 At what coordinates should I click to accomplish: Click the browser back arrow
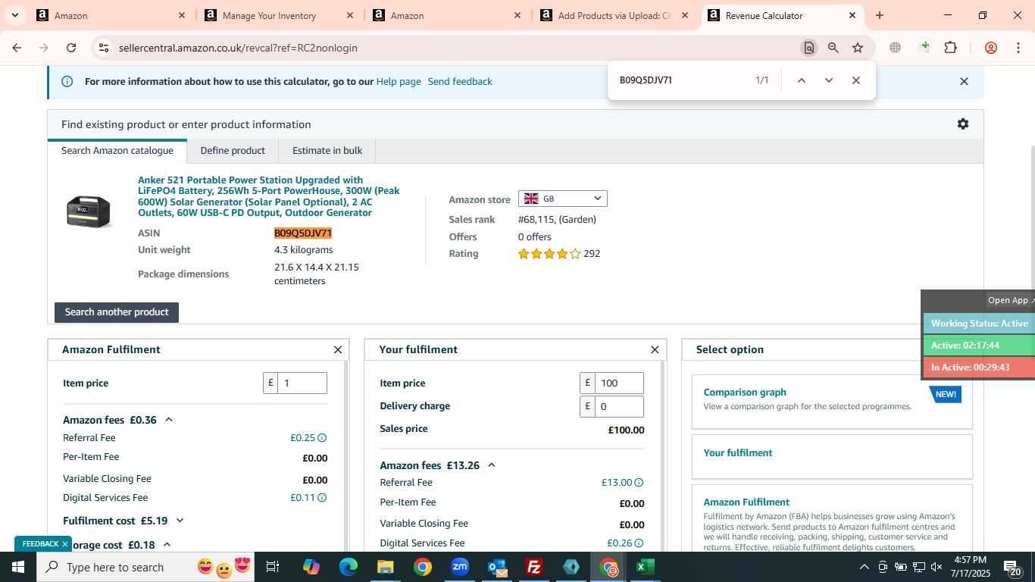point(17,48)
